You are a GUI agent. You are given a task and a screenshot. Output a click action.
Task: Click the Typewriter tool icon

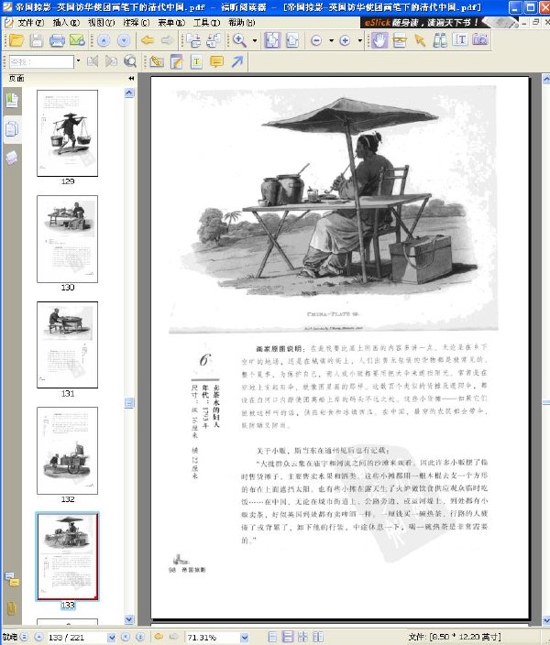click(x=196, y=62)
